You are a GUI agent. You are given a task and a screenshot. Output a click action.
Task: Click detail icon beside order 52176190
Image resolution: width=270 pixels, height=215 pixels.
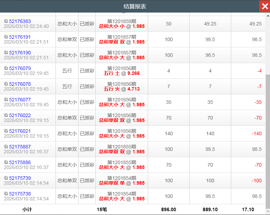coord(6,52)
